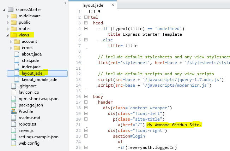Close the layout.jade tab
Image resolution: width=230 pixels, height=151 pixels.
[x=113, y=5]
